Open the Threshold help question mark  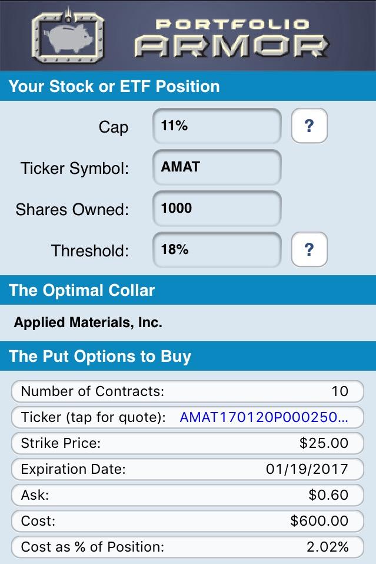309,250
